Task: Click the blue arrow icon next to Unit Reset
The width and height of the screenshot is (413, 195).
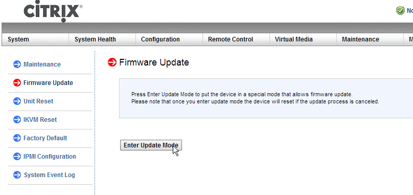Action: tap(17, 101)
